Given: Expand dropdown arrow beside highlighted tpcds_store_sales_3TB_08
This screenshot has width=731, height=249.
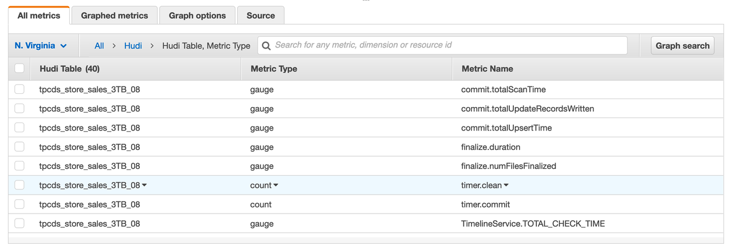Looking at the screenshot, I should [144, 185].
